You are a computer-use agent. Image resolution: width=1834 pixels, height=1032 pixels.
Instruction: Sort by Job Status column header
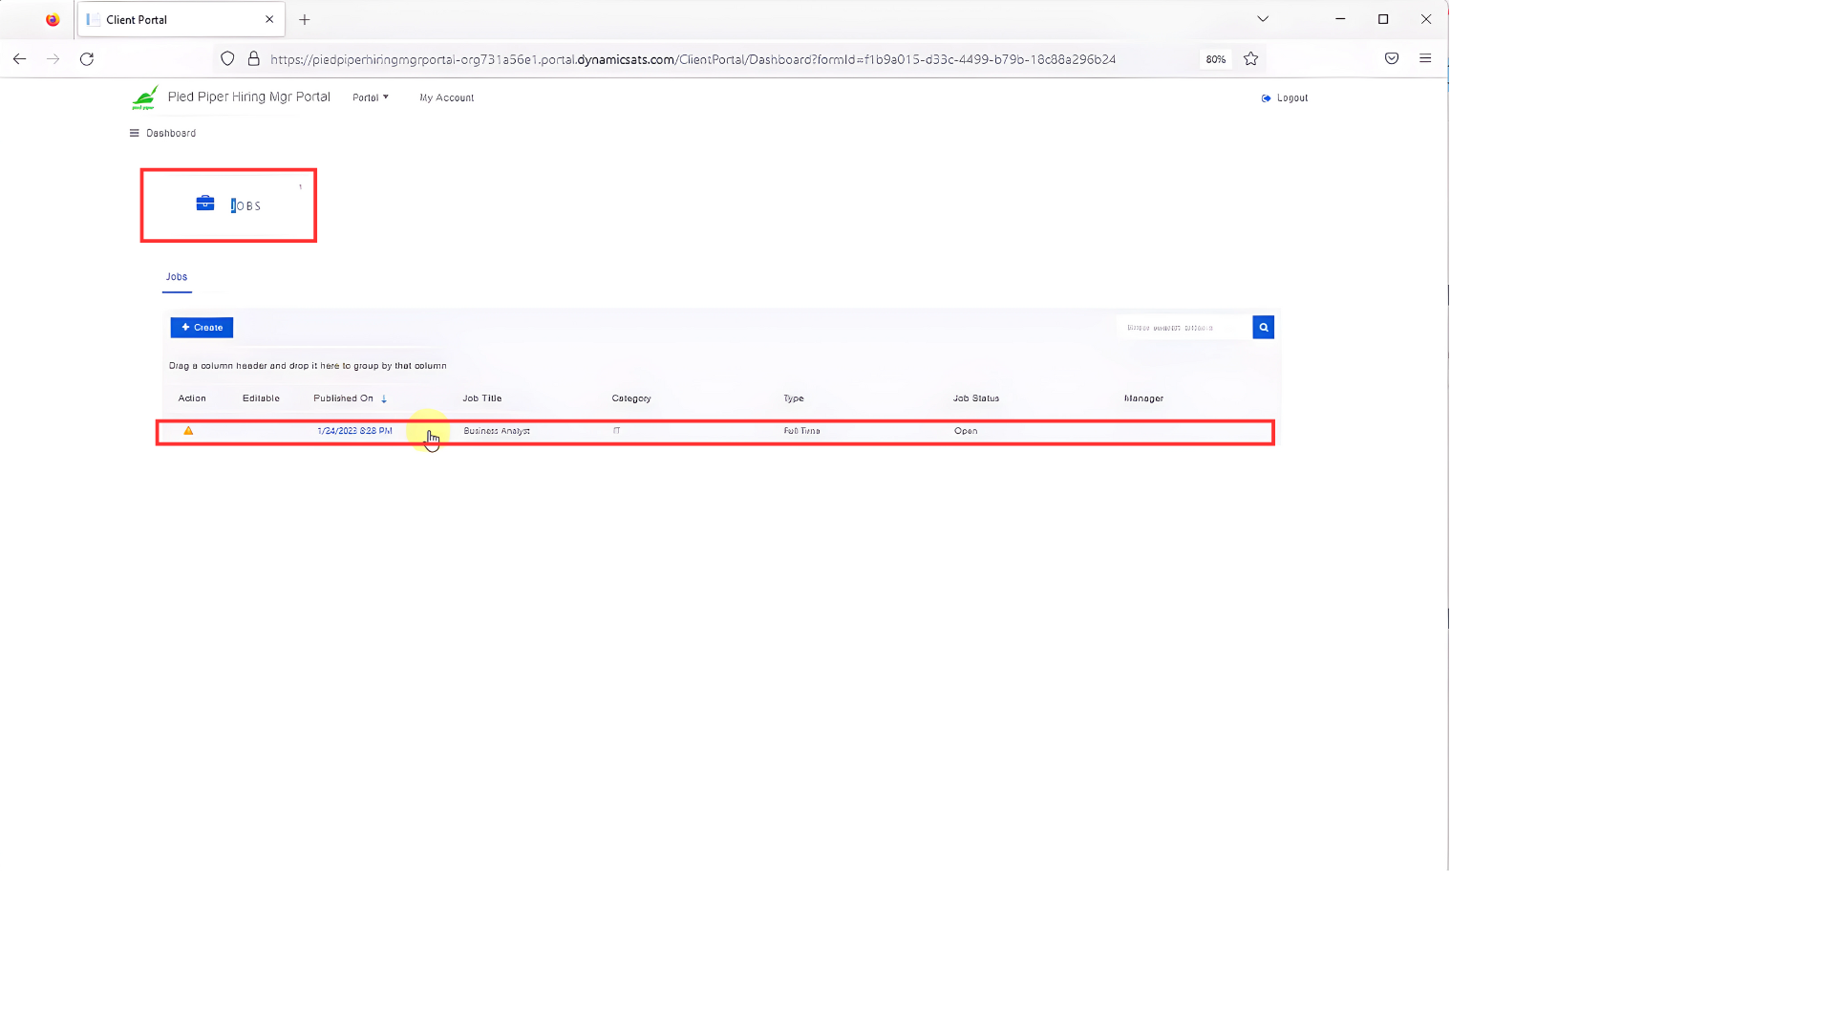click(x=976, y=398)
